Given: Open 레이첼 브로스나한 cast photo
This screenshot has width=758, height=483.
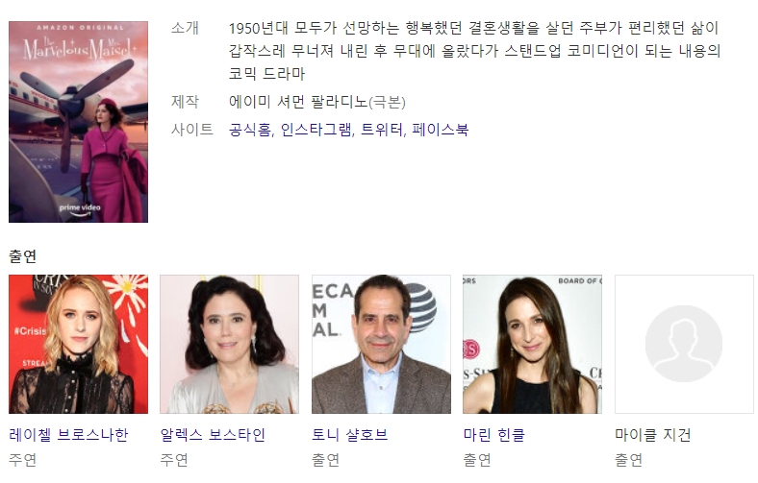Looking at the screenshot, I should 78,344.
